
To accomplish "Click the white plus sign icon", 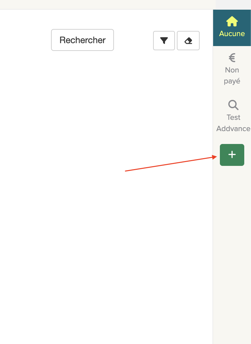I will [232, 155].
